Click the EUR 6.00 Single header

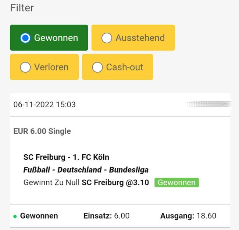(42, 131)
